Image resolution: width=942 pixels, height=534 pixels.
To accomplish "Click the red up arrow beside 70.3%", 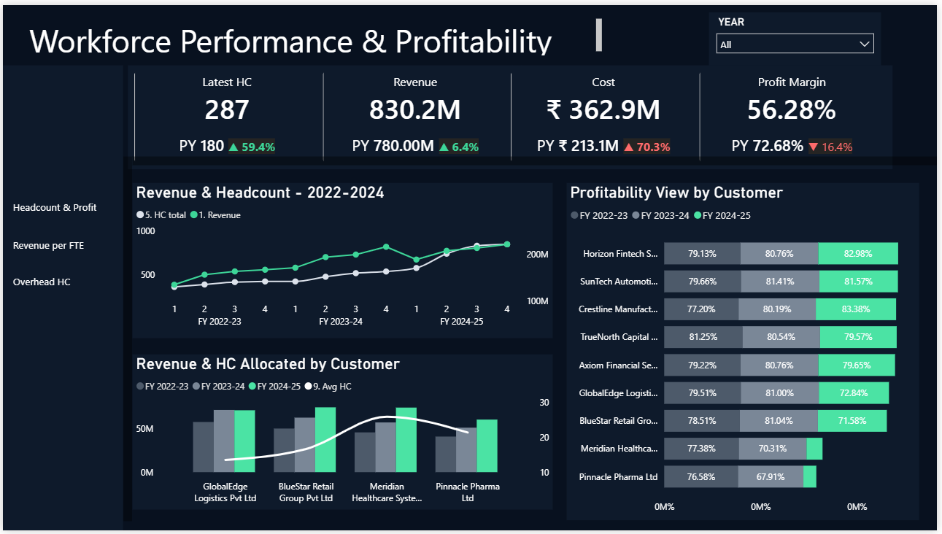I will coord(628,147).
